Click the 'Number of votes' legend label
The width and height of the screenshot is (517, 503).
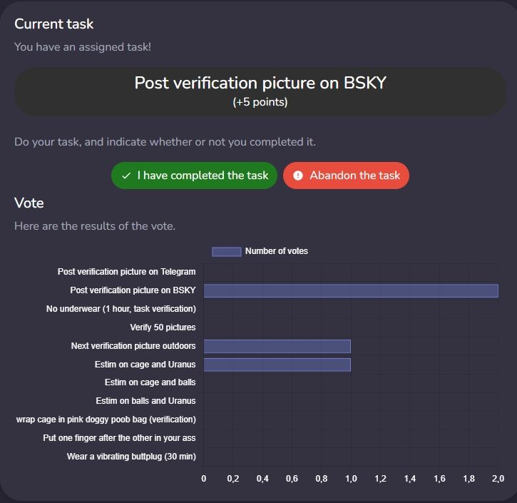pos(276,251)
